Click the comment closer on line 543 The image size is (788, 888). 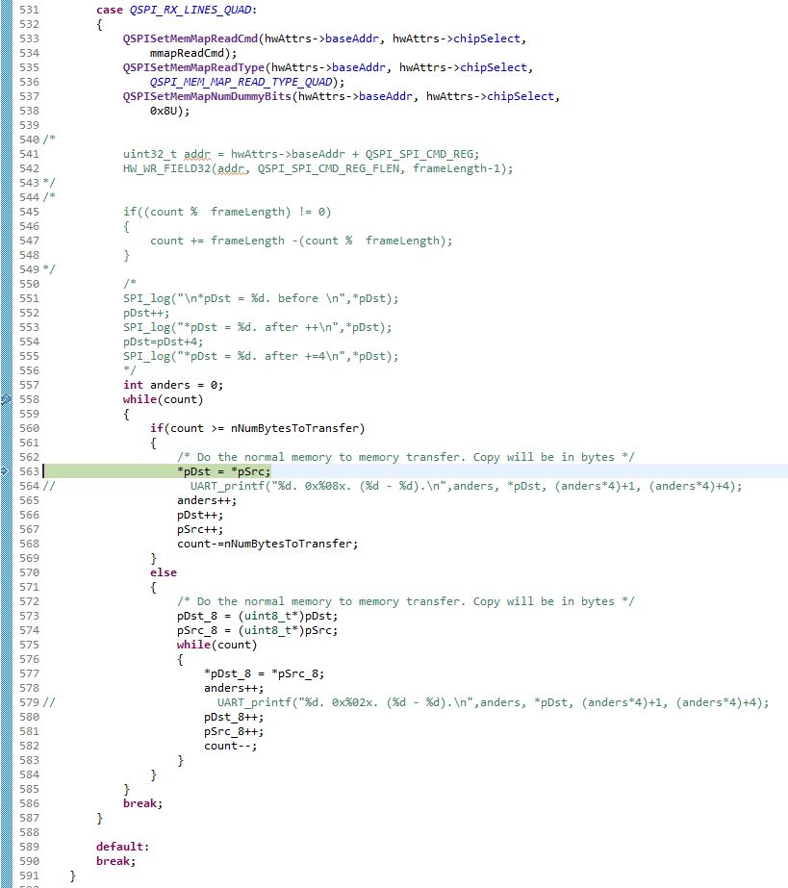(49, 183)
